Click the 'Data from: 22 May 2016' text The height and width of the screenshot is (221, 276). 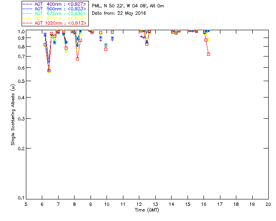(x=119, y=13)
